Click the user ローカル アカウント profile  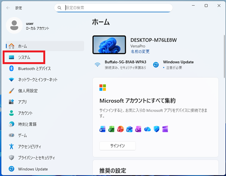click(x=27, y=26)
